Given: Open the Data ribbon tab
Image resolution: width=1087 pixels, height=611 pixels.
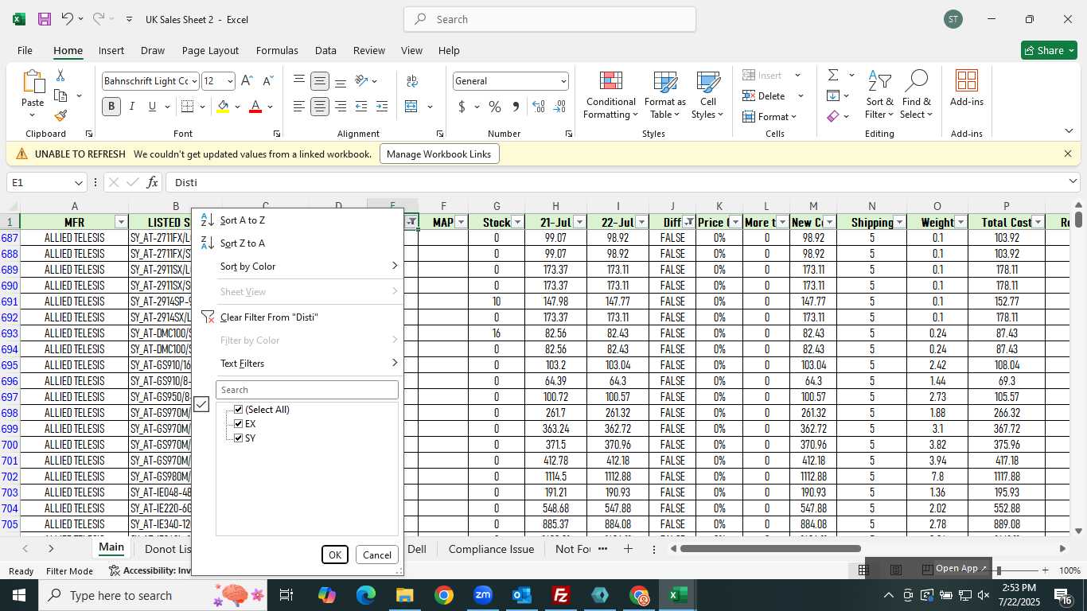Looking at the screenshot, I should [x=325, y=50].
